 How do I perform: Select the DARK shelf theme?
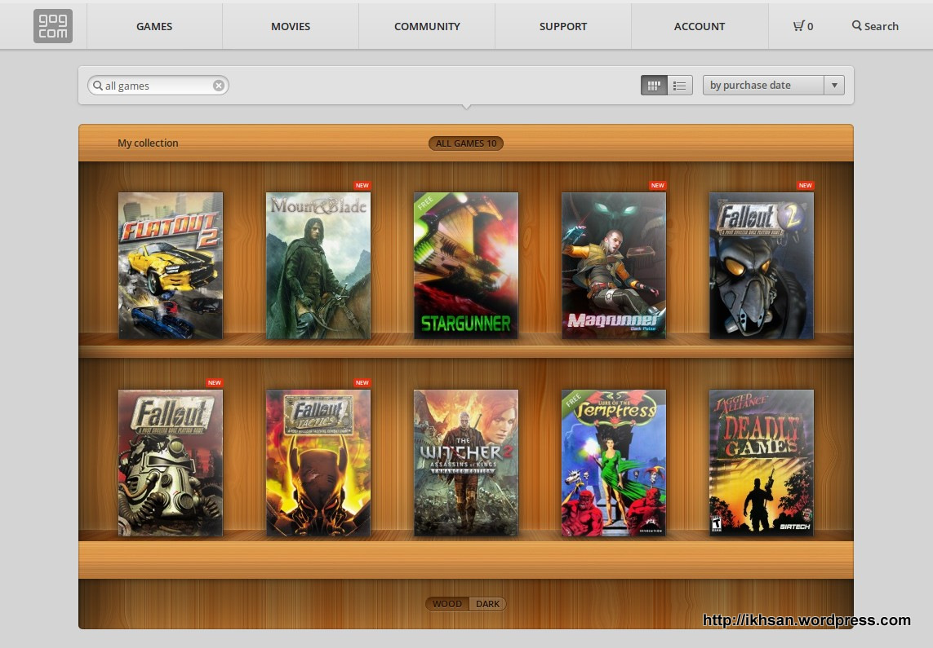coord(487,604)
